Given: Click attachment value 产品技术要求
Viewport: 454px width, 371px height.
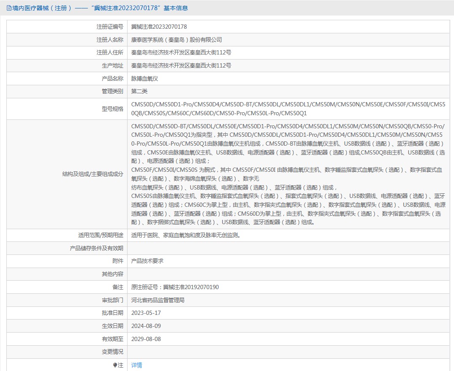Looking at the screenshot, I should click(147, 261).
